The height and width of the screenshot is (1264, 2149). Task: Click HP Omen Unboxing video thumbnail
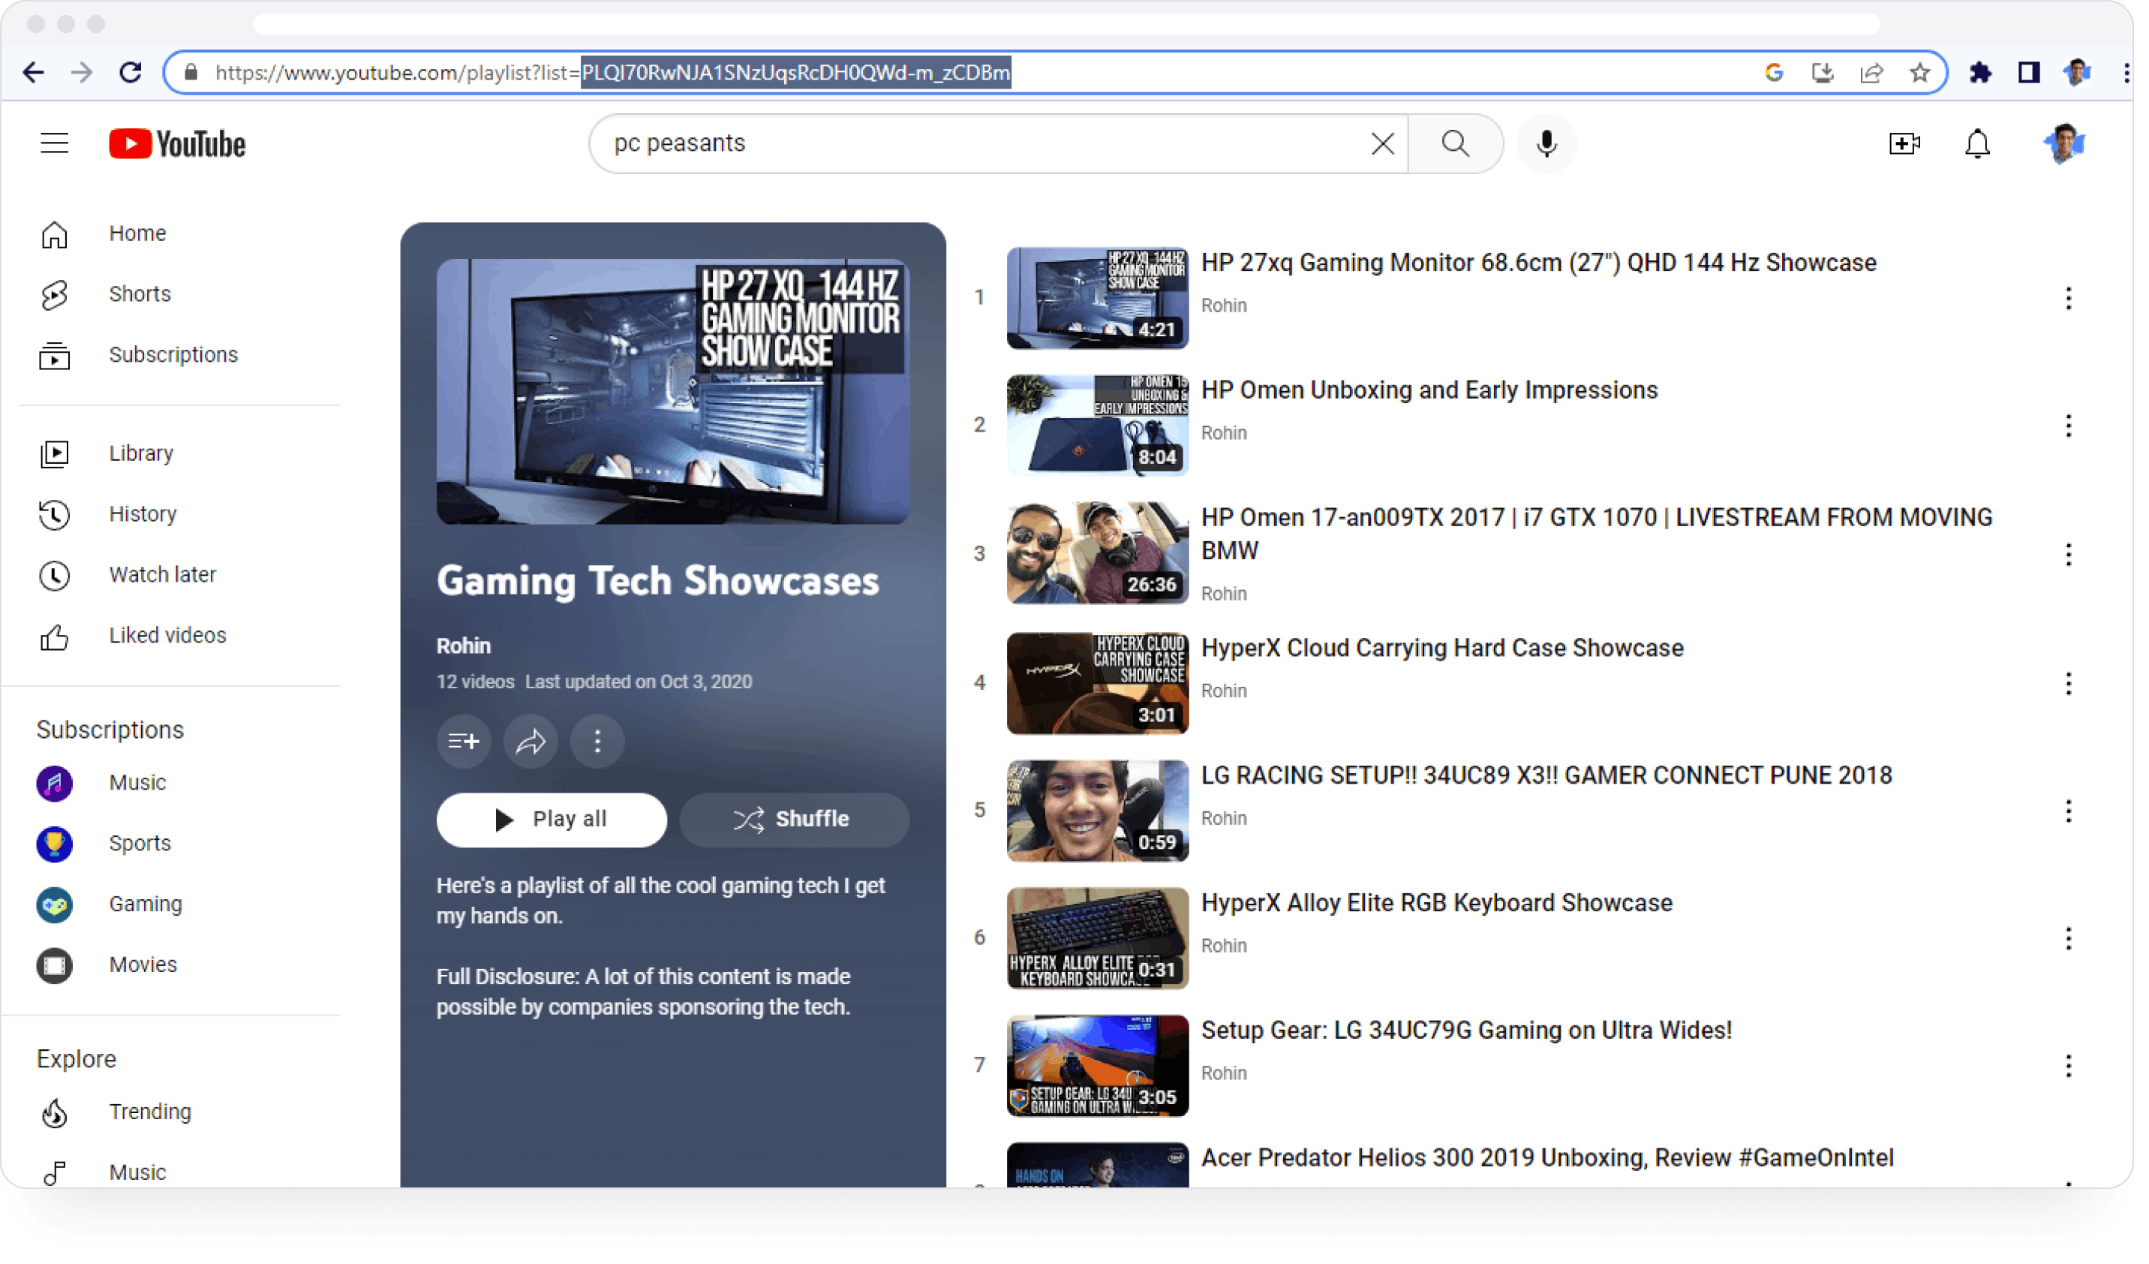coord(1096,424)
